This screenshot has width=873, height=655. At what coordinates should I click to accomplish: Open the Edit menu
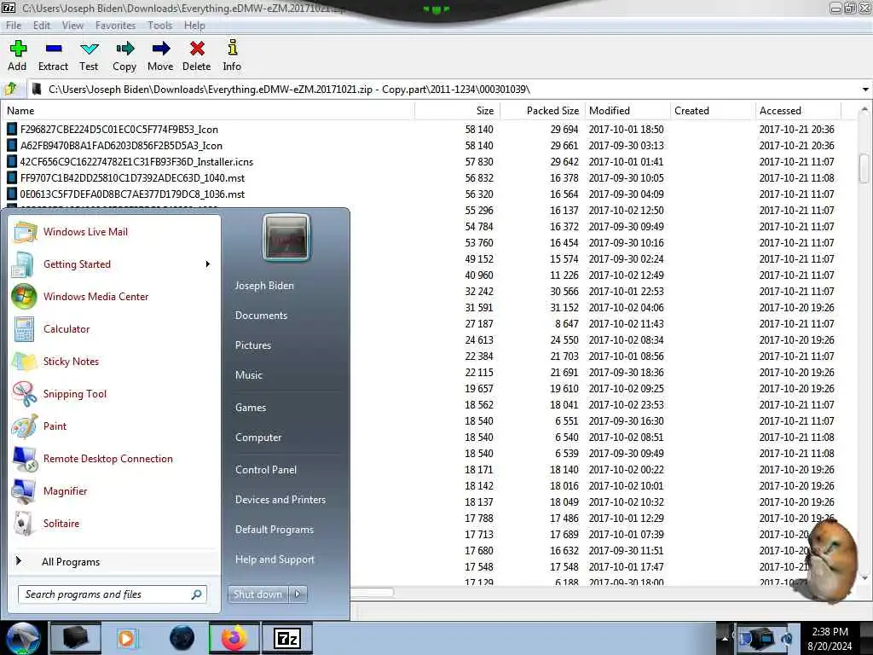[42, 26]
